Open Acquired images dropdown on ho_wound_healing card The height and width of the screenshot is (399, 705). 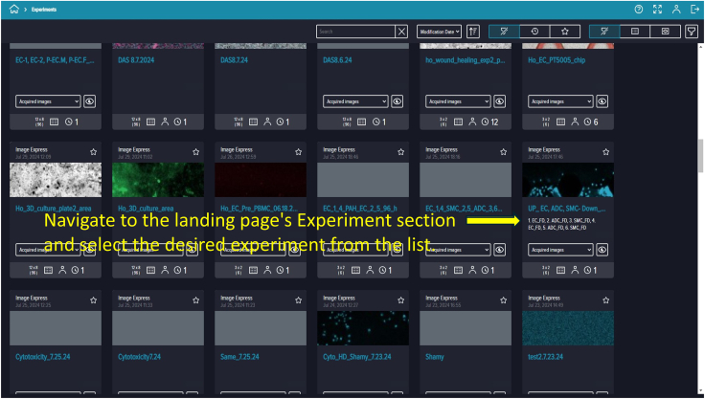[x=458, y=101]
